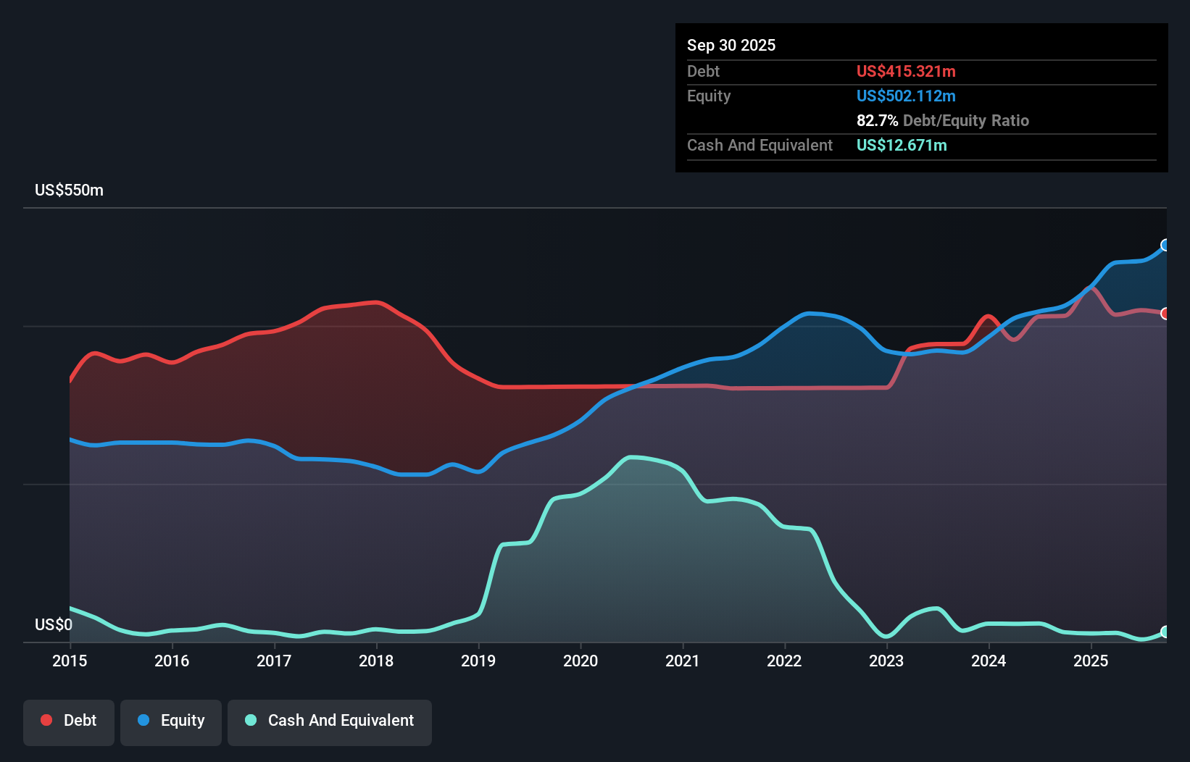Select the blue Equity legend dot
1190x762 pixels.
(x=145, y=720)
